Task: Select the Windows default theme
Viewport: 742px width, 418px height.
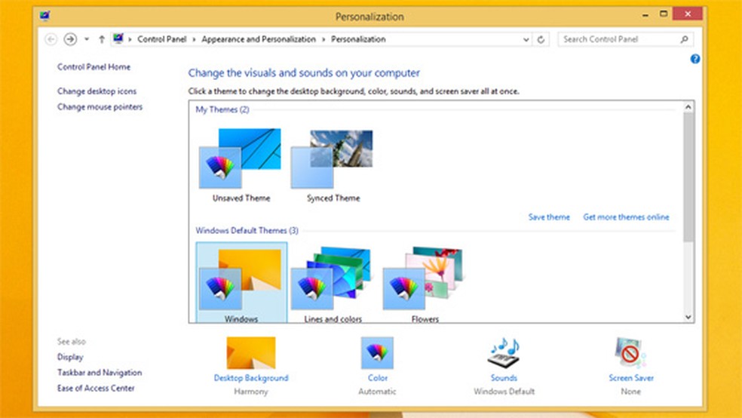Action: [241, 283]
